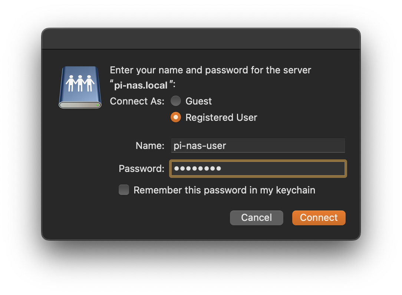Click the Password entry field
The height and width of the screenshot is (295, 402).
258,169
